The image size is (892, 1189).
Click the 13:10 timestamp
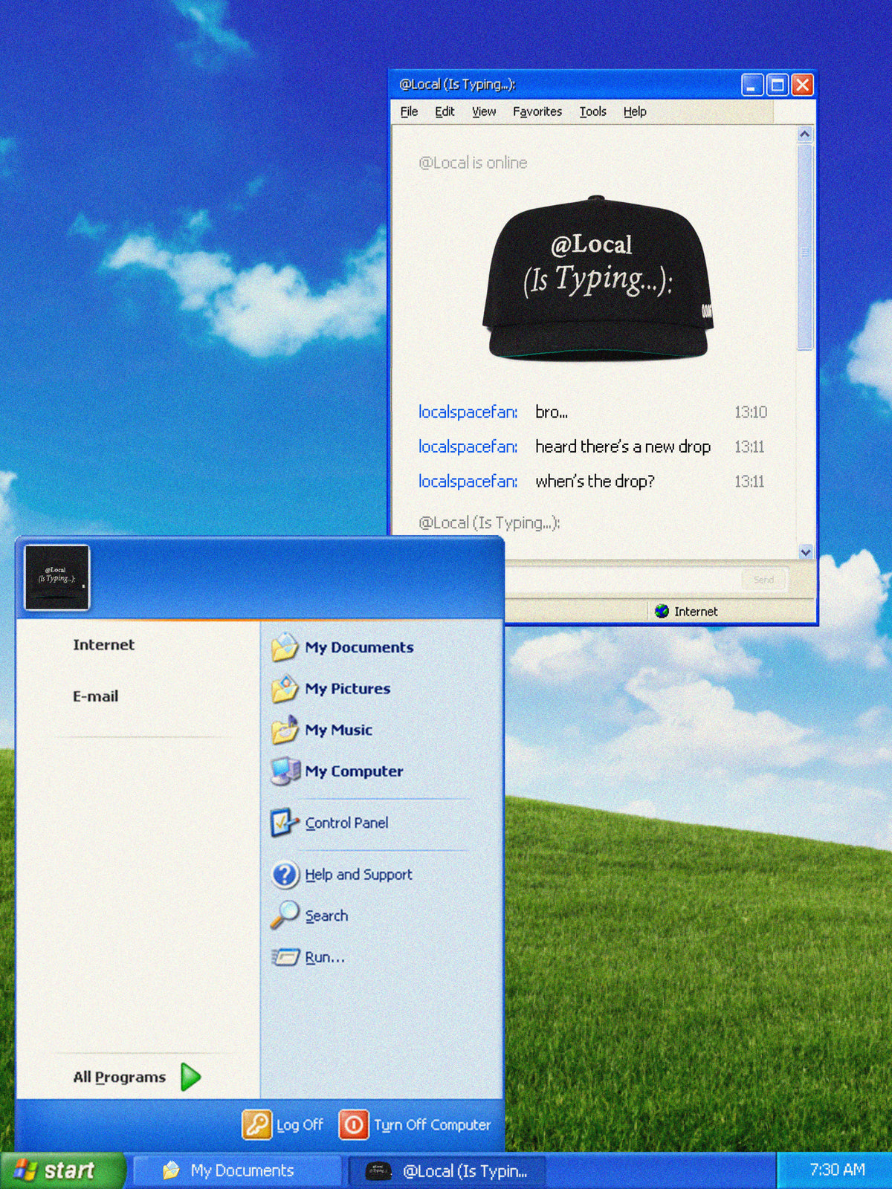click(750, 412)
